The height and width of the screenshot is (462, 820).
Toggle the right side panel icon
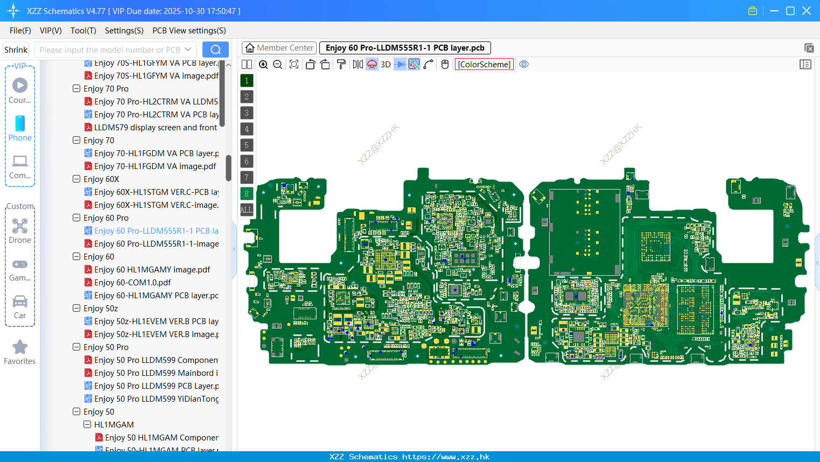point(805,64)
